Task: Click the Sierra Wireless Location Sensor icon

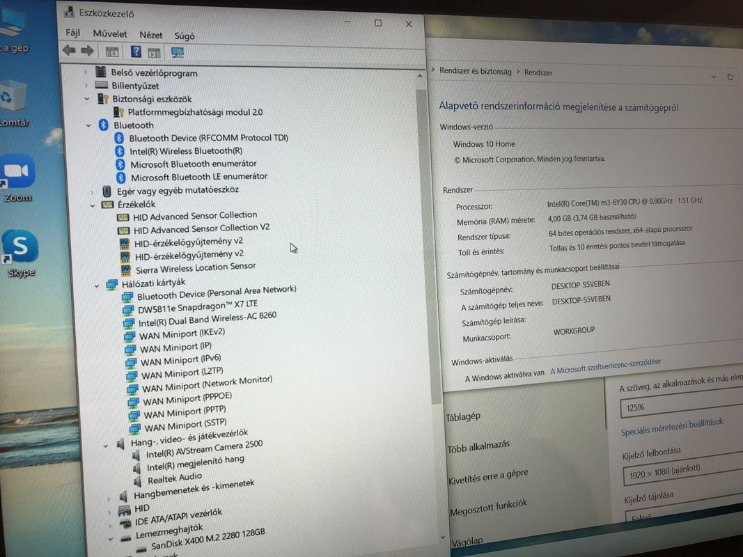Action: click(125, 270)
